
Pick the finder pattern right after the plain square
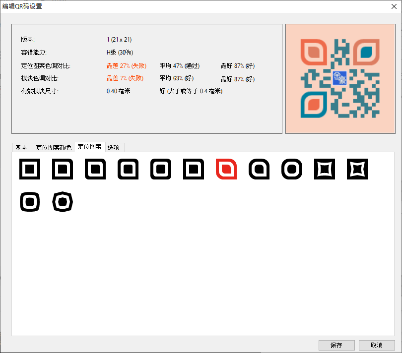[63, 169]
